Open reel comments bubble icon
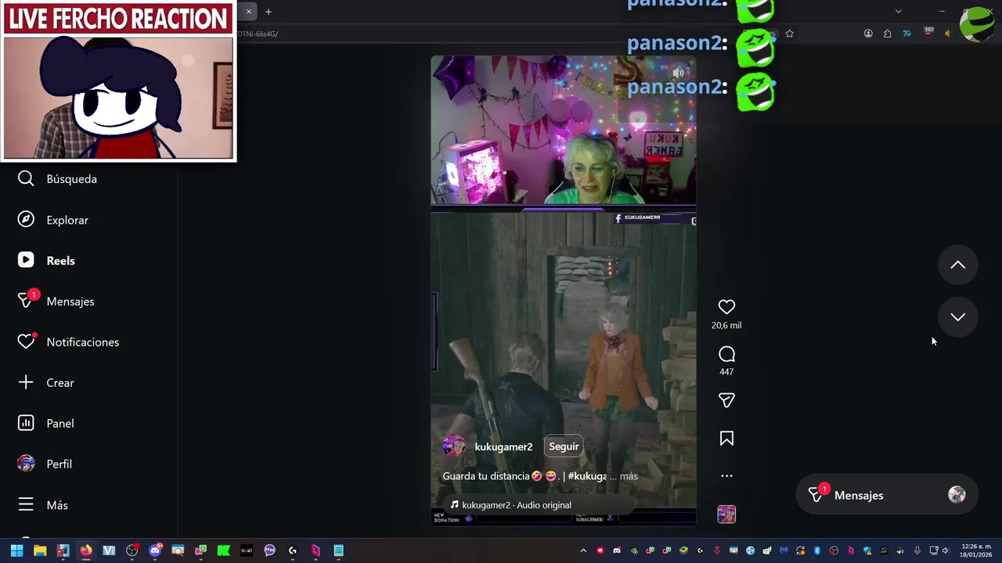The image size is (1002, 563). 726,354
